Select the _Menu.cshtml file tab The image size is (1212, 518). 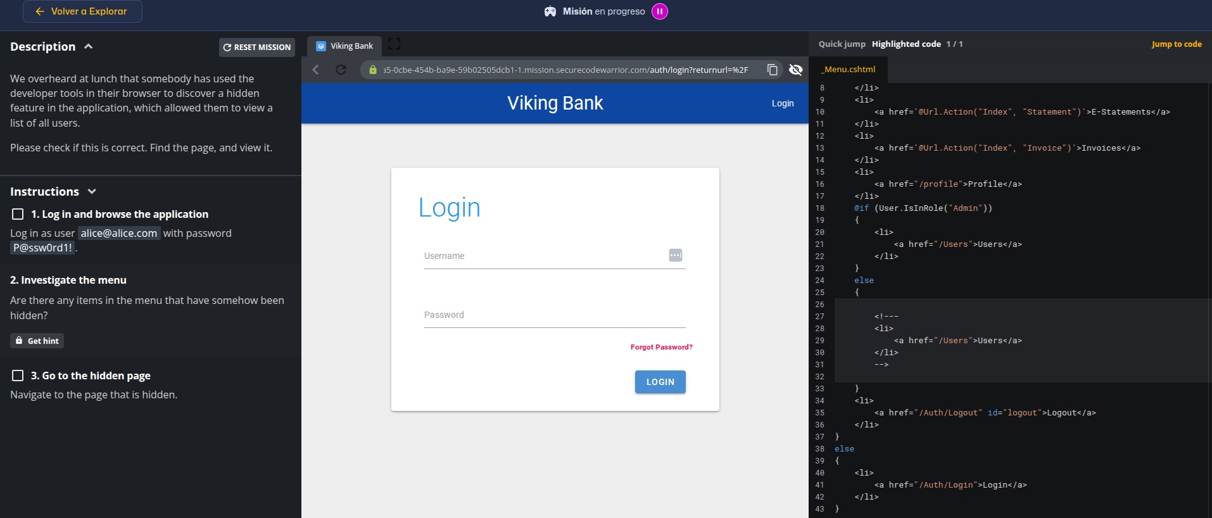pos(849,70)
